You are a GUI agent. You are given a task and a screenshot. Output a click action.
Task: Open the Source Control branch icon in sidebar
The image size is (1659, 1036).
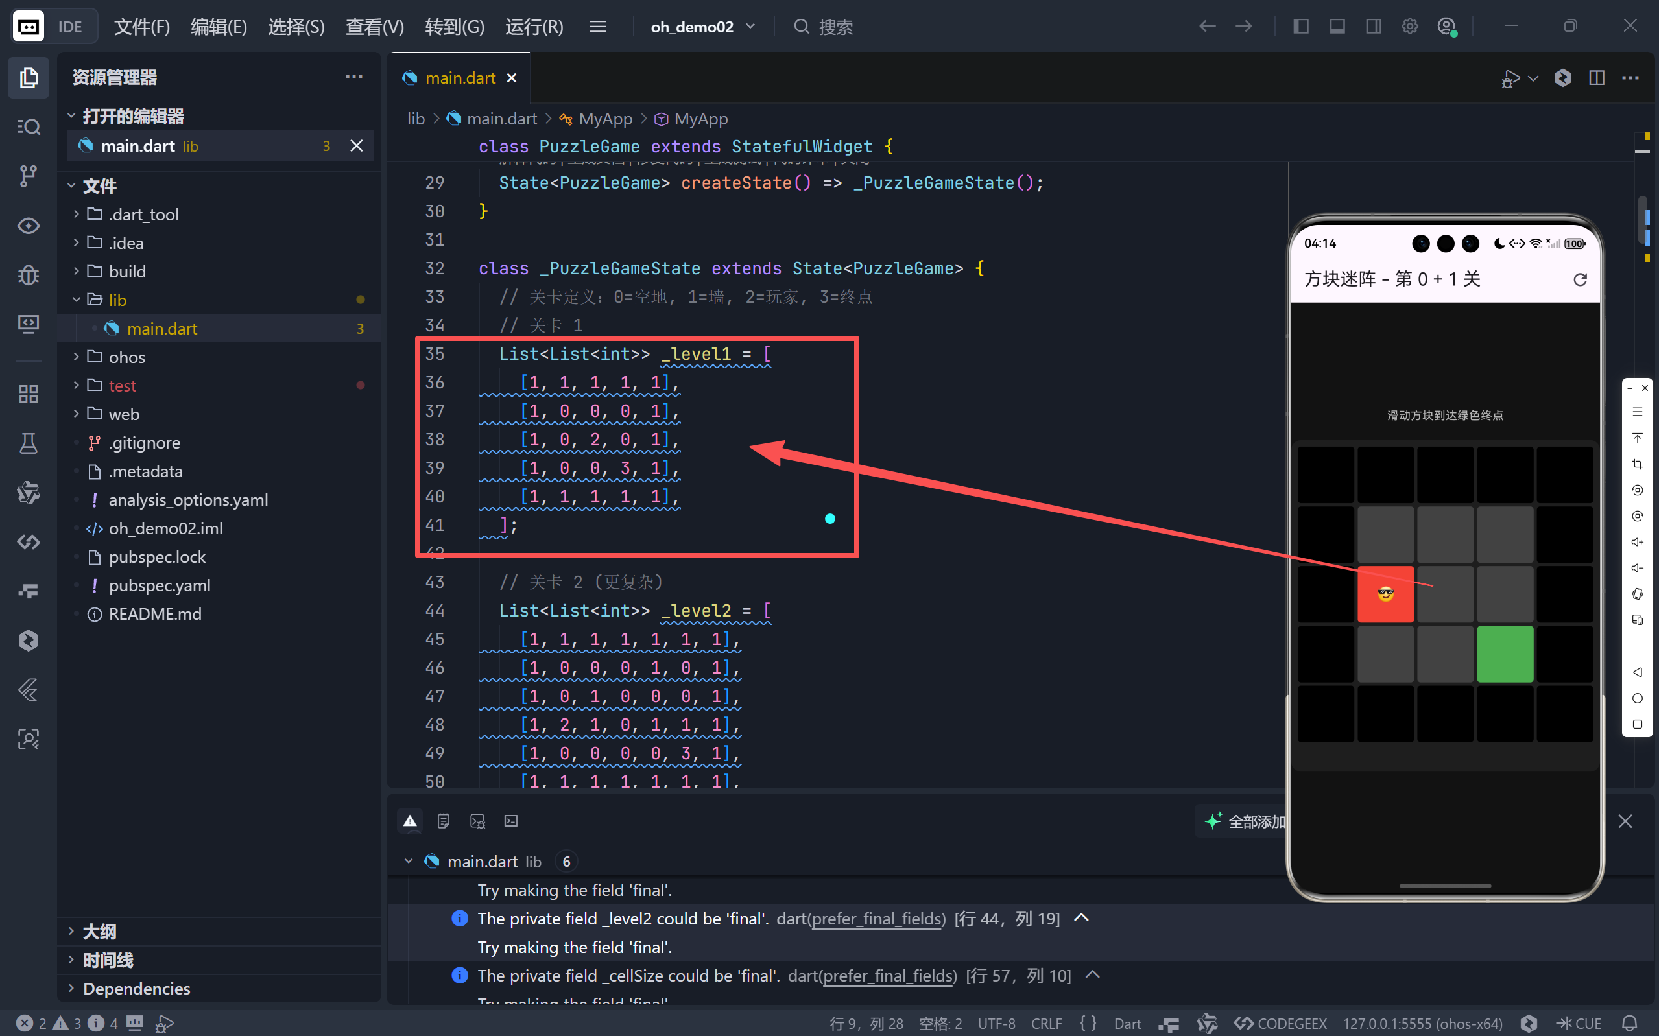[x=28, y=176]
